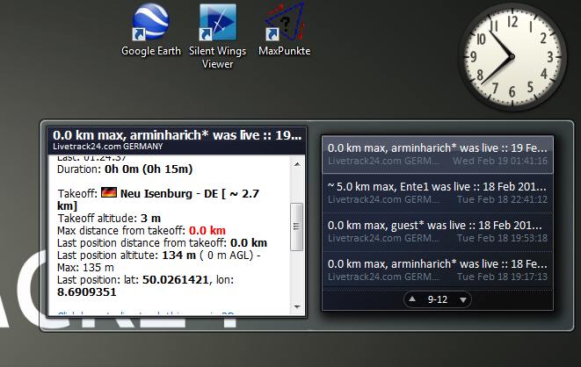
Task: Open the guest* was live feed entry
Action: [437, 230]
